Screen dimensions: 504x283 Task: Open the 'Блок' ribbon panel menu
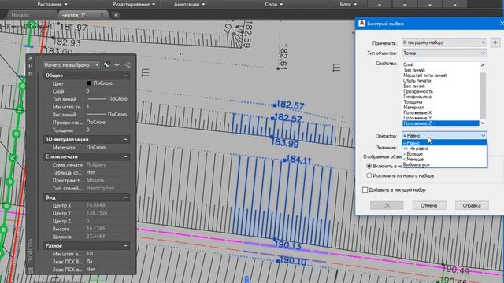click(348, 4)
